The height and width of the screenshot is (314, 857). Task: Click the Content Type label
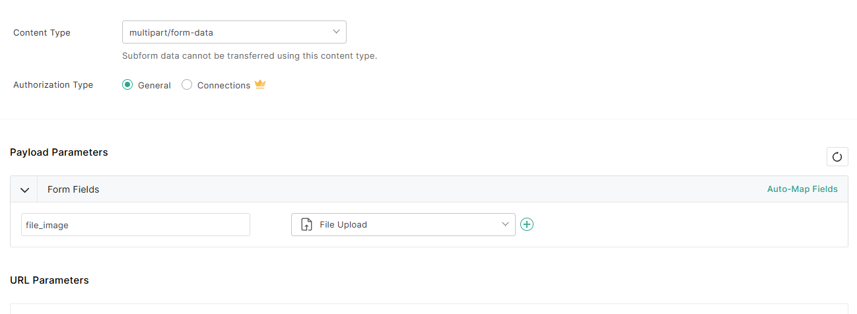[42, 33]
